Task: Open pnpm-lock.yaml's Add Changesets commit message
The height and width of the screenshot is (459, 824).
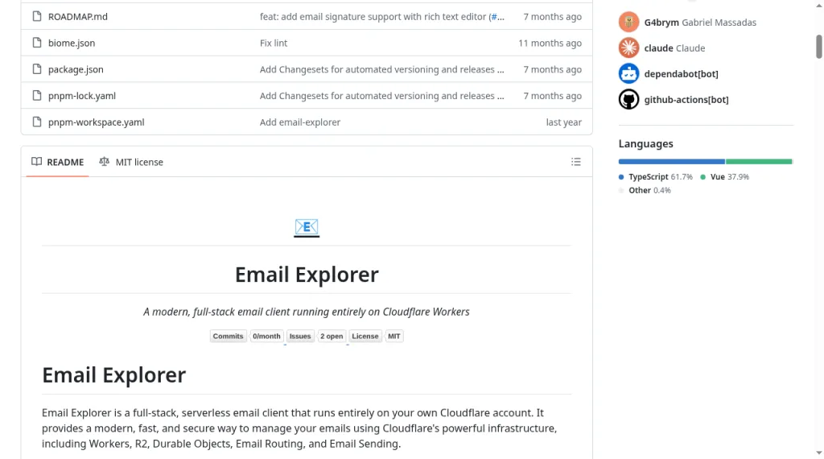Action: tap(381, 95)
